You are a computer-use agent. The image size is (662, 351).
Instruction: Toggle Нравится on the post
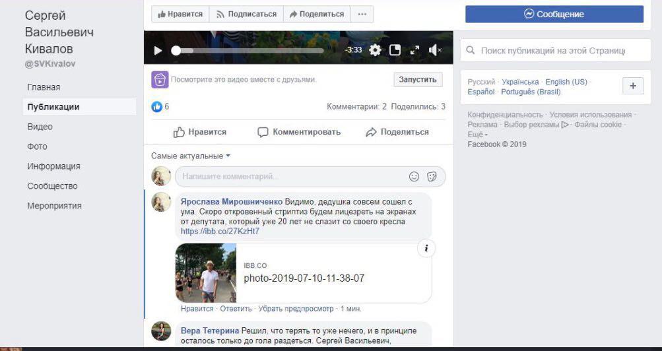(200, 132)
